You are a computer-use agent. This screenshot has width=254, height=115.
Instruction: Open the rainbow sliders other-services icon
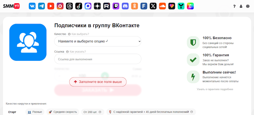coord(190,6)
